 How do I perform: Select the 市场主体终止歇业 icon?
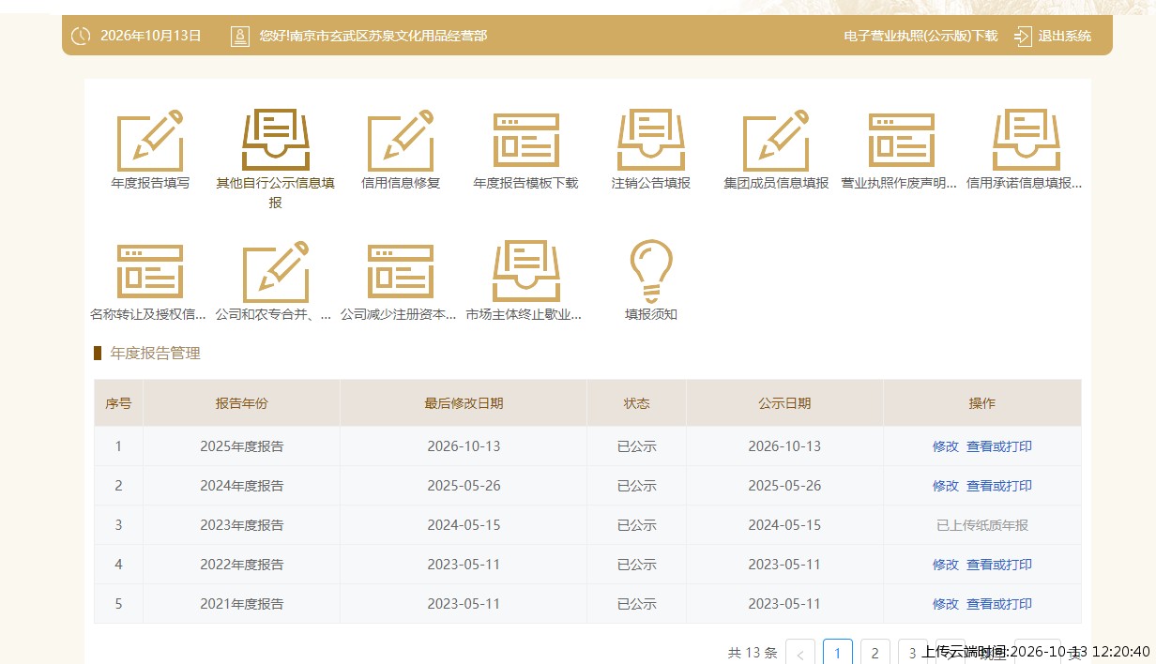pos(526,272)
